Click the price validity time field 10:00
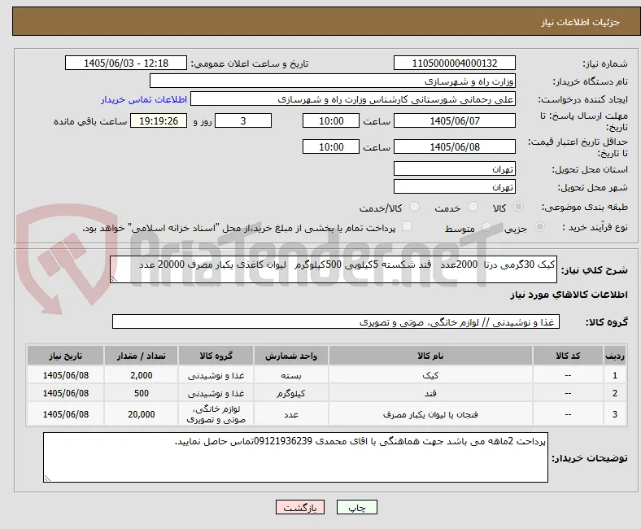Image resolution: width=641 pixels, height=529 pixels. 331,146
